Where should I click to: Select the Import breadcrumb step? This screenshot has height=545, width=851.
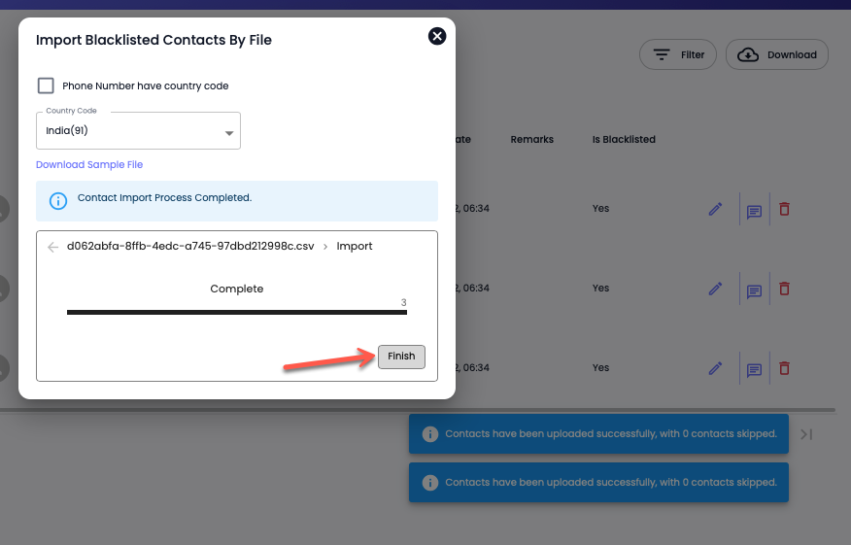tap(355, 247)
